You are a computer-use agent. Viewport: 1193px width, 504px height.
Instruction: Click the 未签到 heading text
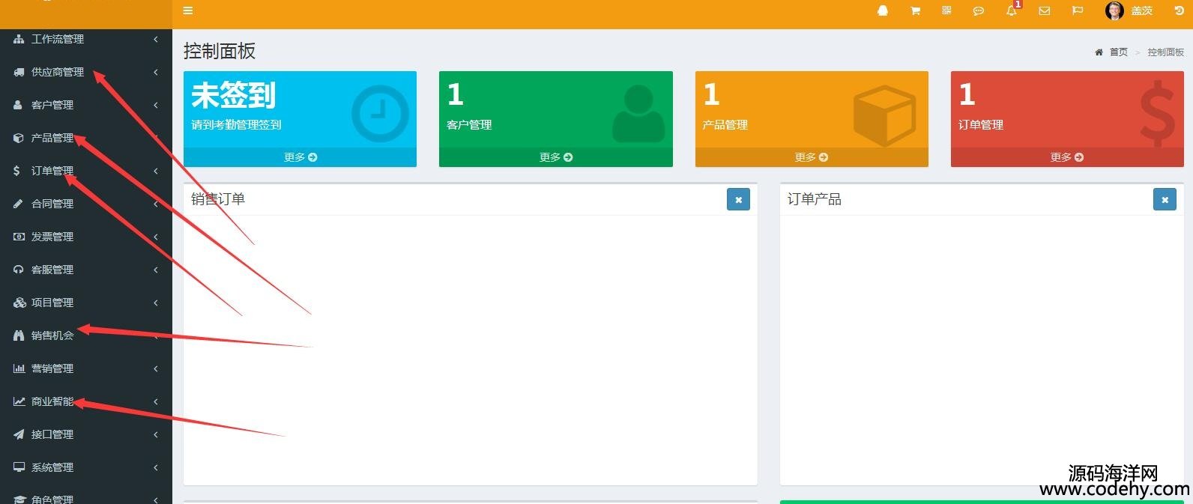coord(234,95)
